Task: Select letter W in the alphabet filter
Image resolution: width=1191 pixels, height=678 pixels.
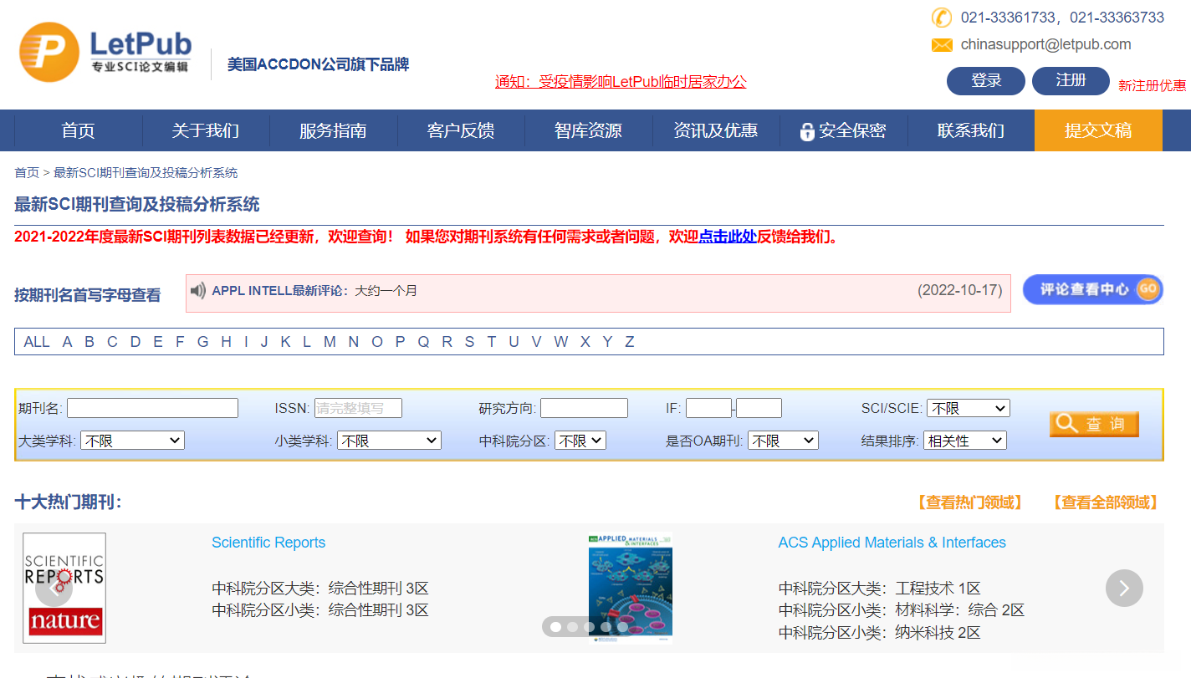Action: (561, 342)
